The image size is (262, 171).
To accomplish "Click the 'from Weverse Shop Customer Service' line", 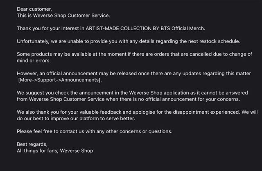I will coord(61,99).
